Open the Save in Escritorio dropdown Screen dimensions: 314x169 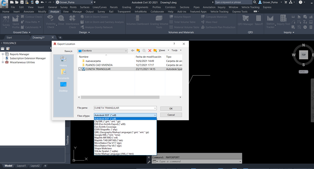tap(102, 51)
